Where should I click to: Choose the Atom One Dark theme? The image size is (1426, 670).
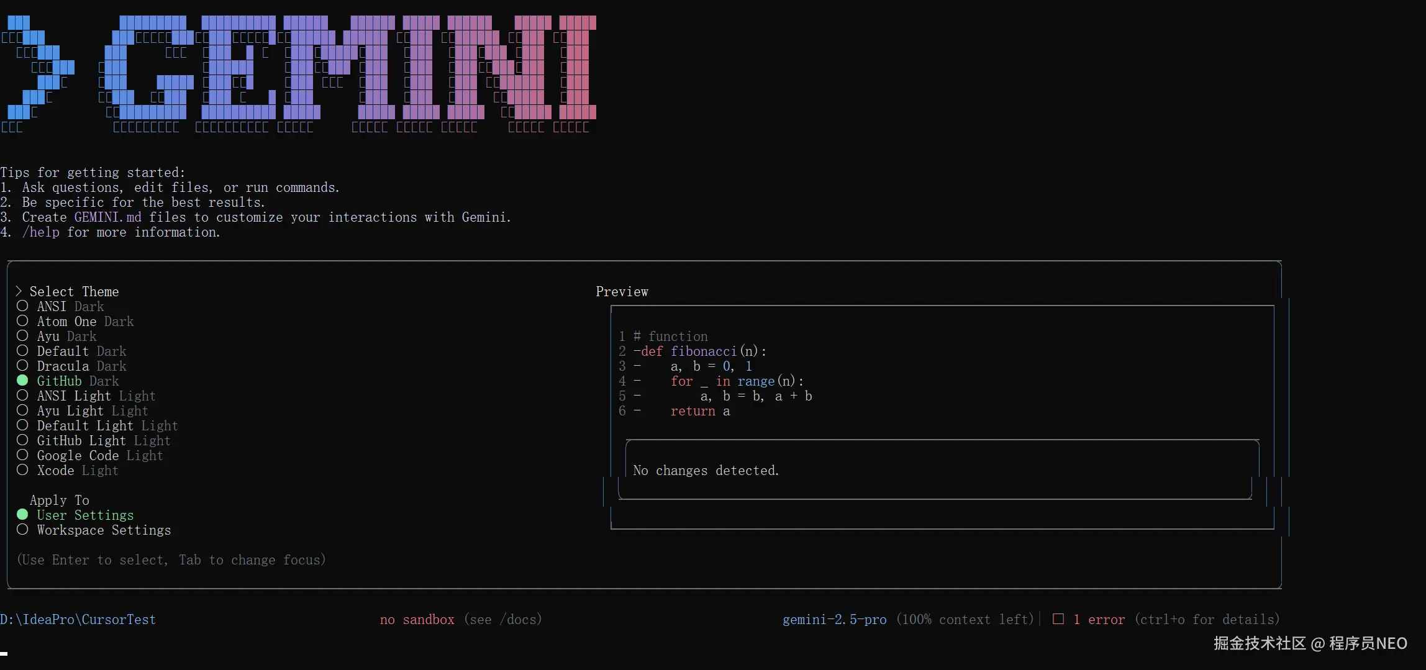[x=75, y=322]
